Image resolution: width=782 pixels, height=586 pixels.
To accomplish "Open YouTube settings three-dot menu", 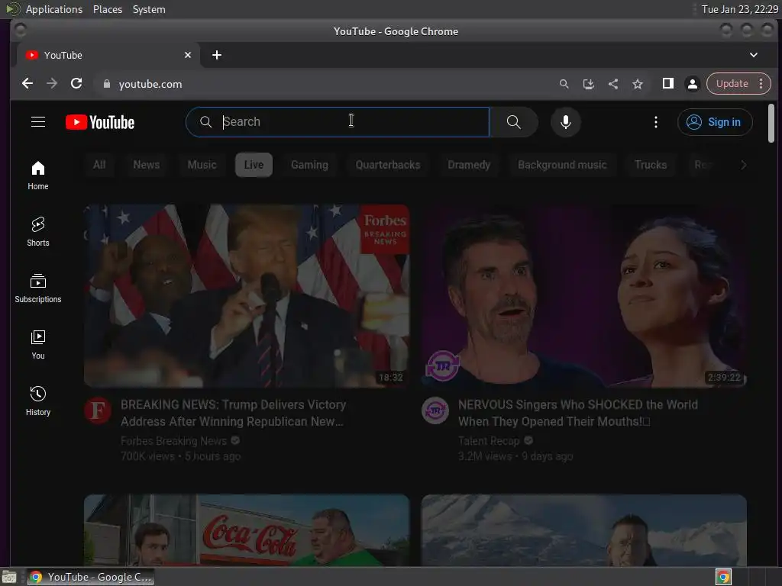I will click(x=656, y=122).
